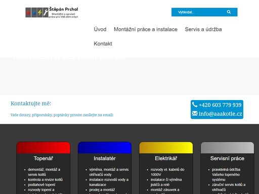The image size is (259, 194).
Task: Click the Kontaktujte mě heading
Action: tap(31, 104)
